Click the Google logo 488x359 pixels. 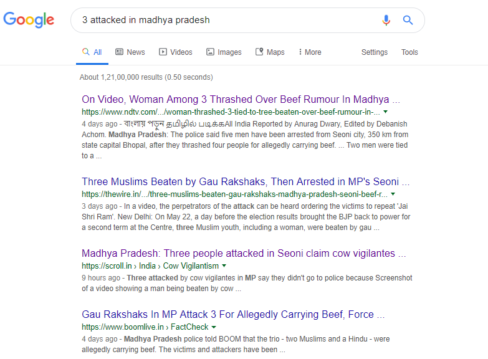[29, 19]
